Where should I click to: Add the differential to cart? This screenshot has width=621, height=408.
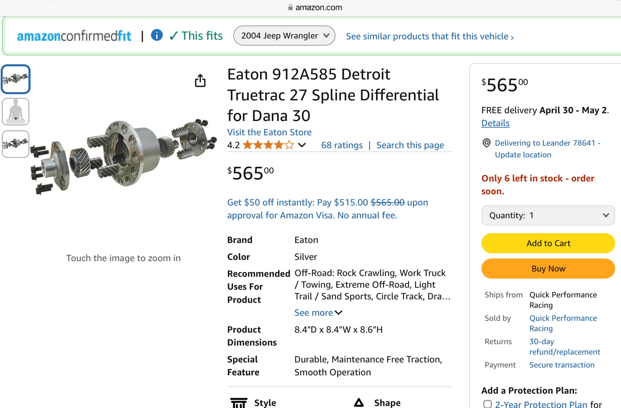point(548,243)
